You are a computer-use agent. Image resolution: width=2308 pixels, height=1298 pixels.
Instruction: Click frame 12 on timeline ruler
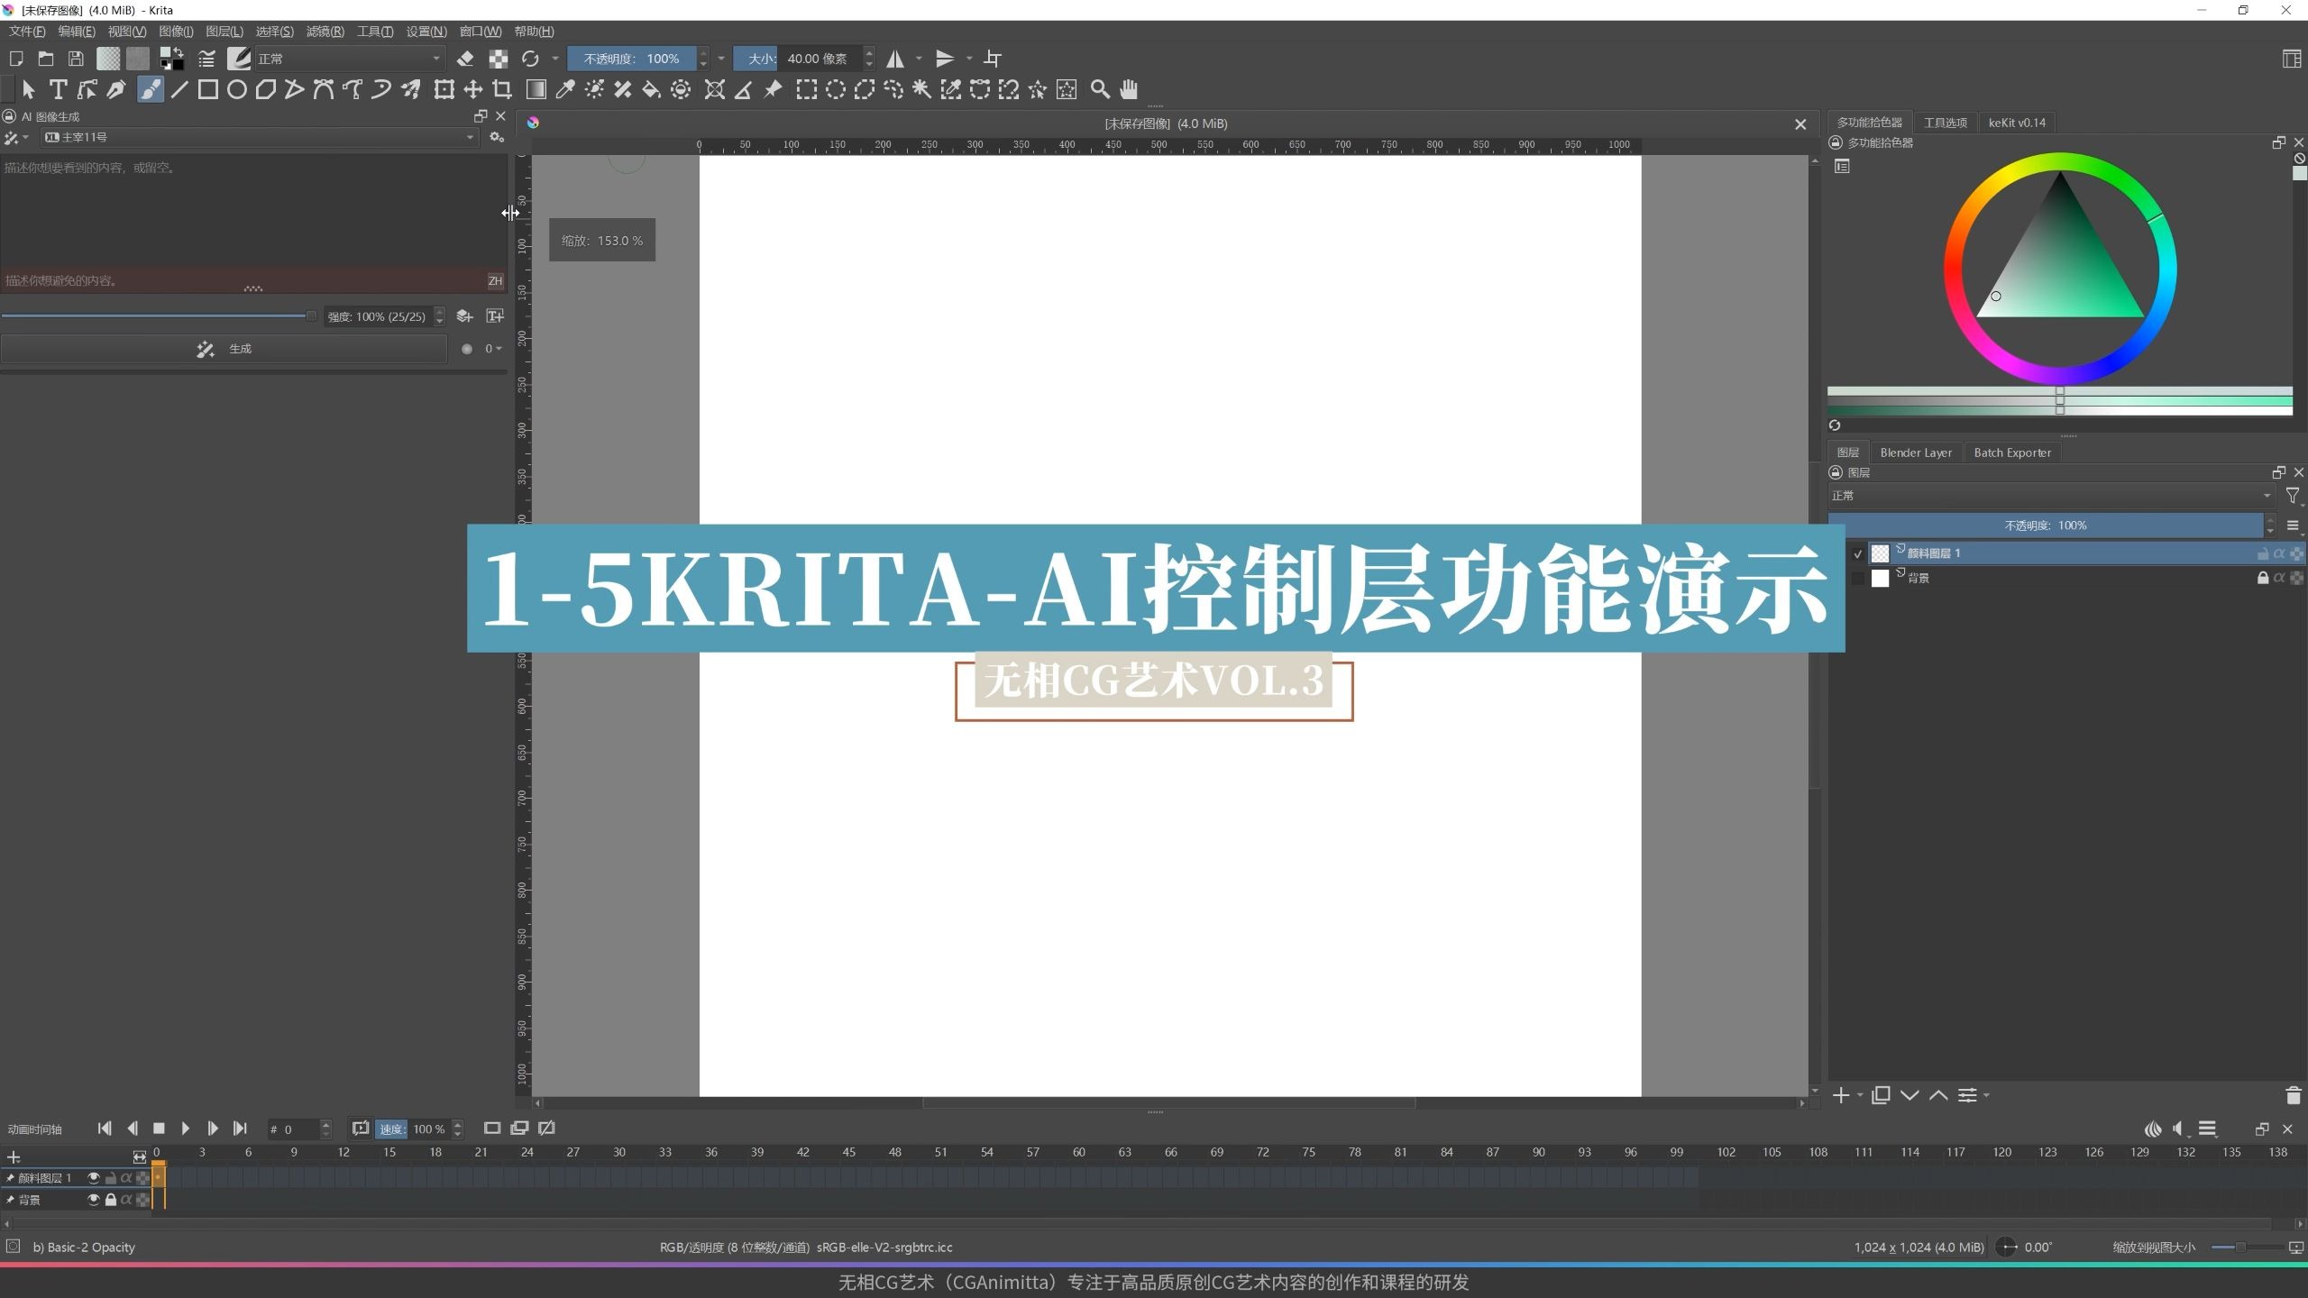[343, 1153]
